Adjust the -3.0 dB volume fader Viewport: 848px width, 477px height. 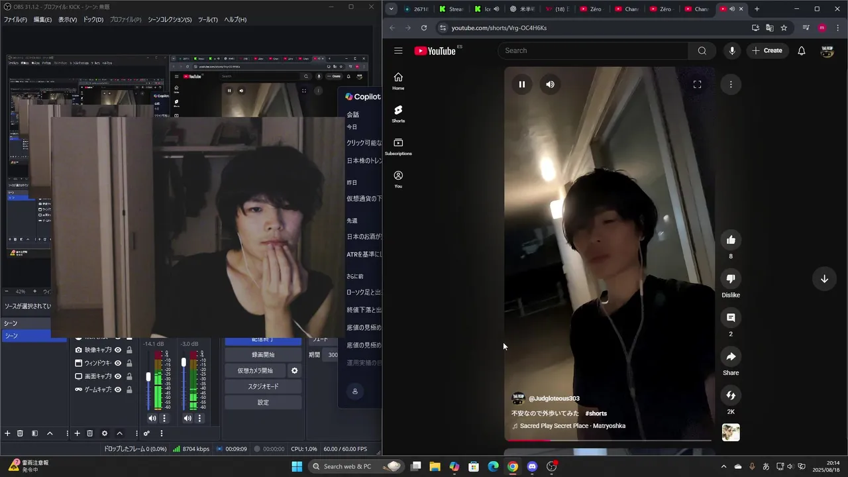184,362
